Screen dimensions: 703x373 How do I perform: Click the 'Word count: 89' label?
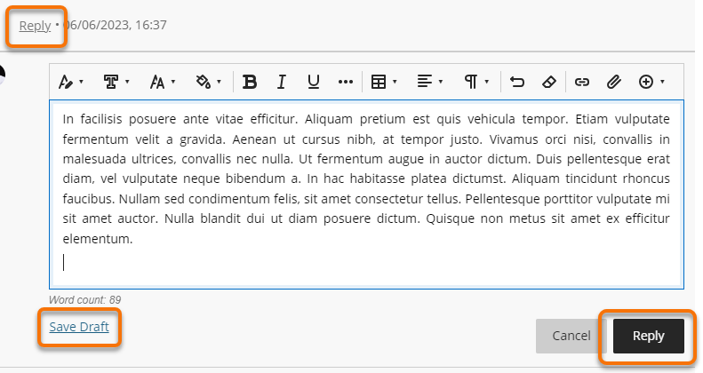84,299
